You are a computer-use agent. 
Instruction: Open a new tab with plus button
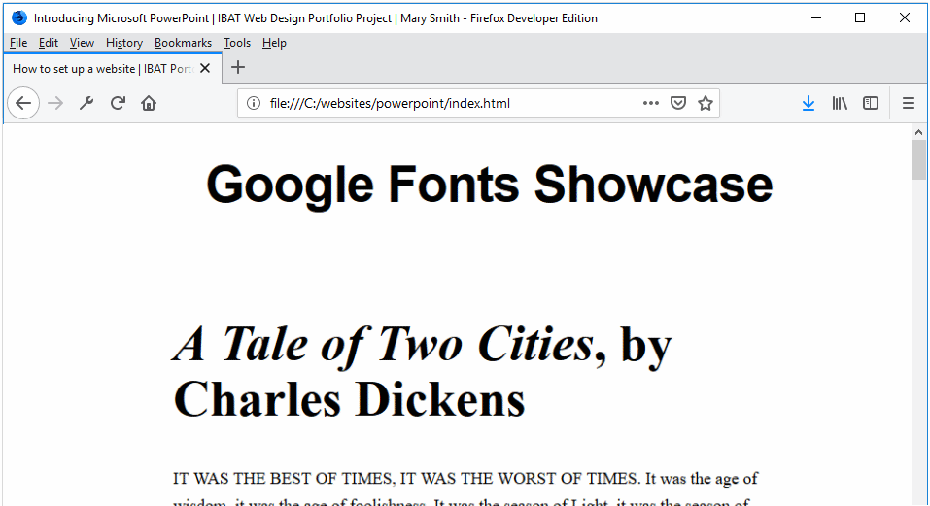click(238, 68)
